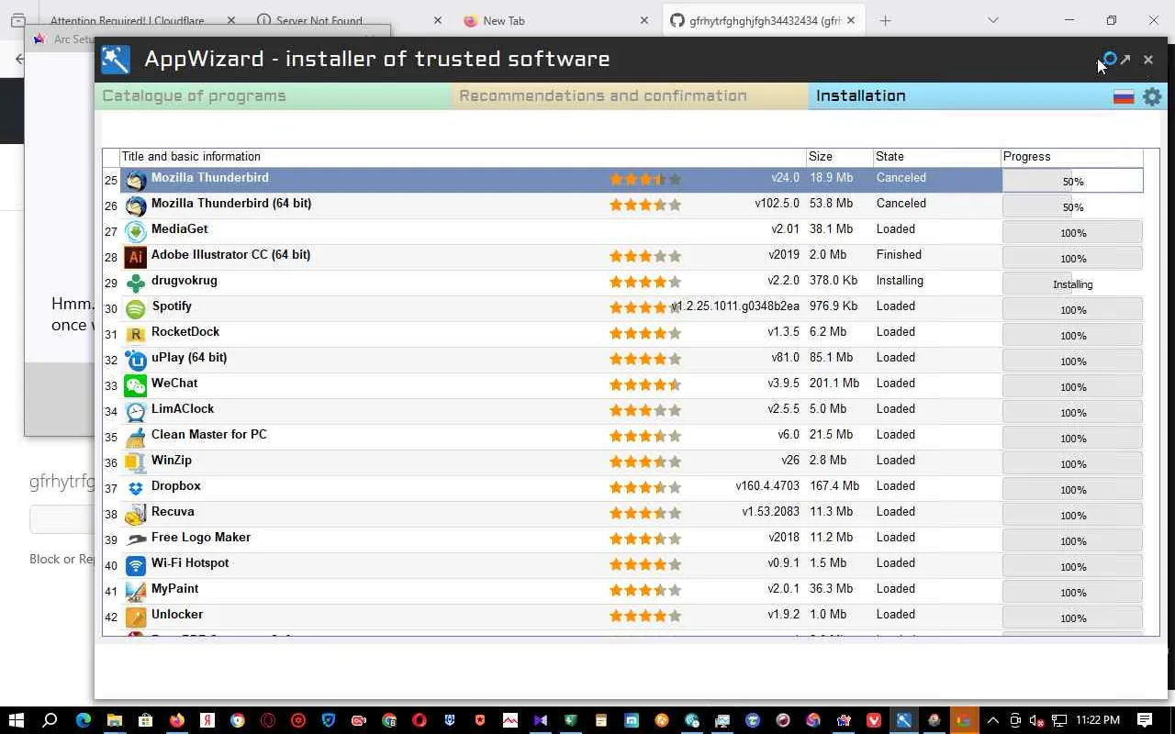Sort the list by Progress column
Viewport: 1175px width, 734px height.
pyautogui.click(x=1072, y=157)
